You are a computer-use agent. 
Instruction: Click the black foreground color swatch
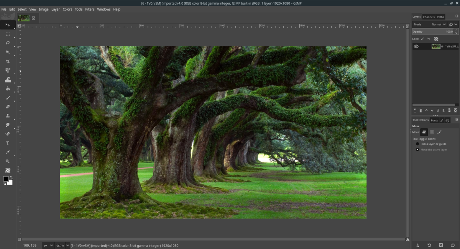pyautogui.click(x=6, y=179)
